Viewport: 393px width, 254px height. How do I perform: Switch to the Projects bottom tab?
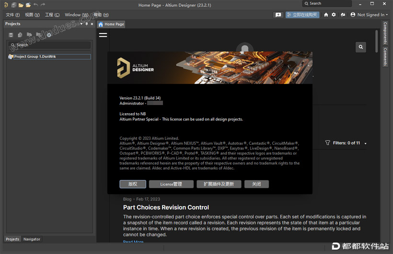(x=12, y=239)
